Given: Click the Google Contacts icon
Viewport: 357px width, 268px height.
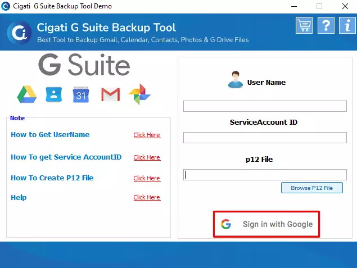Looking at the screenshot, I should point(54,94).
